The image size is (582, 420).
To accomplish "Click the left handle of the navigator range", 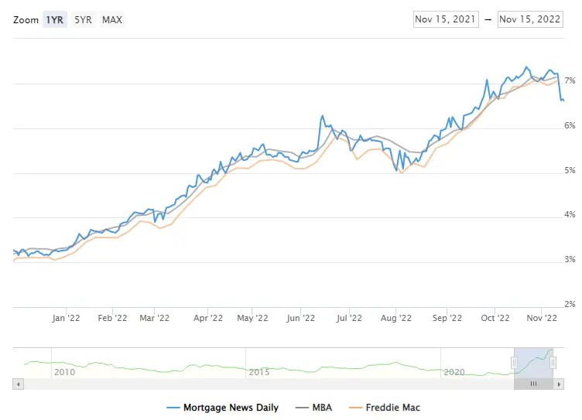I will (x=514, y=363).
